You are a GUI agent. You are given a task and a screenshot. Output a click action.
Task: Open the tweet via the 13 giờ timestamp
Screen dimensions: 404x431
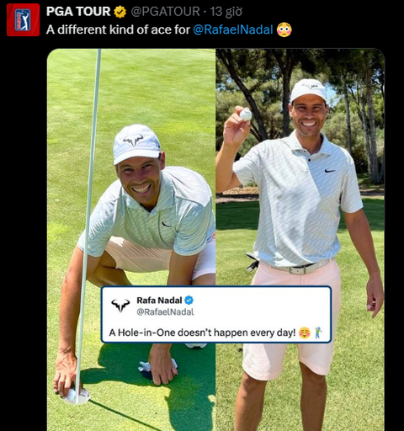[226, 12]
